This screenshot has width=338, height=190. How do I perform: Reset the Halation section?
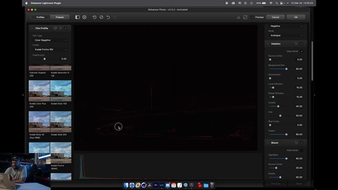[296, 44]
